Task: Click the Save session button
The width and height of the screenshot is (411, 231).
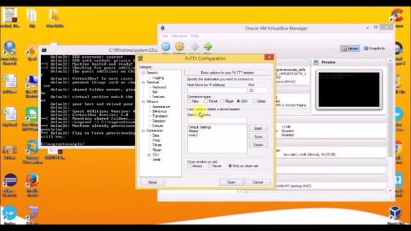Action: 258,137
